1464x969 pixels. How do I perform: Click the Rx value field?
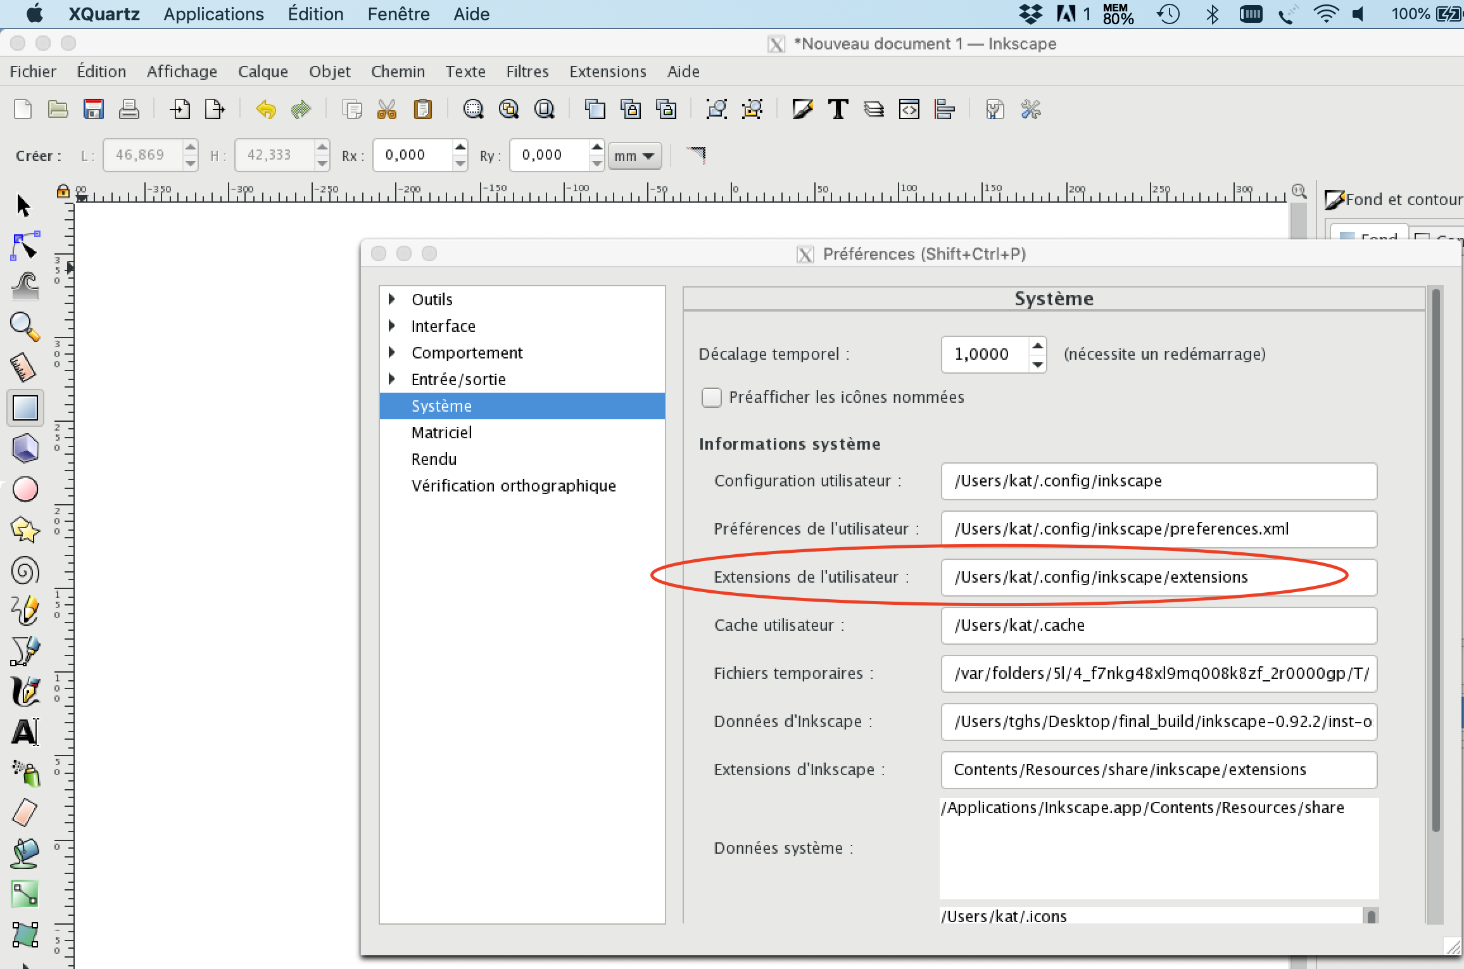[x=413, y=155]
